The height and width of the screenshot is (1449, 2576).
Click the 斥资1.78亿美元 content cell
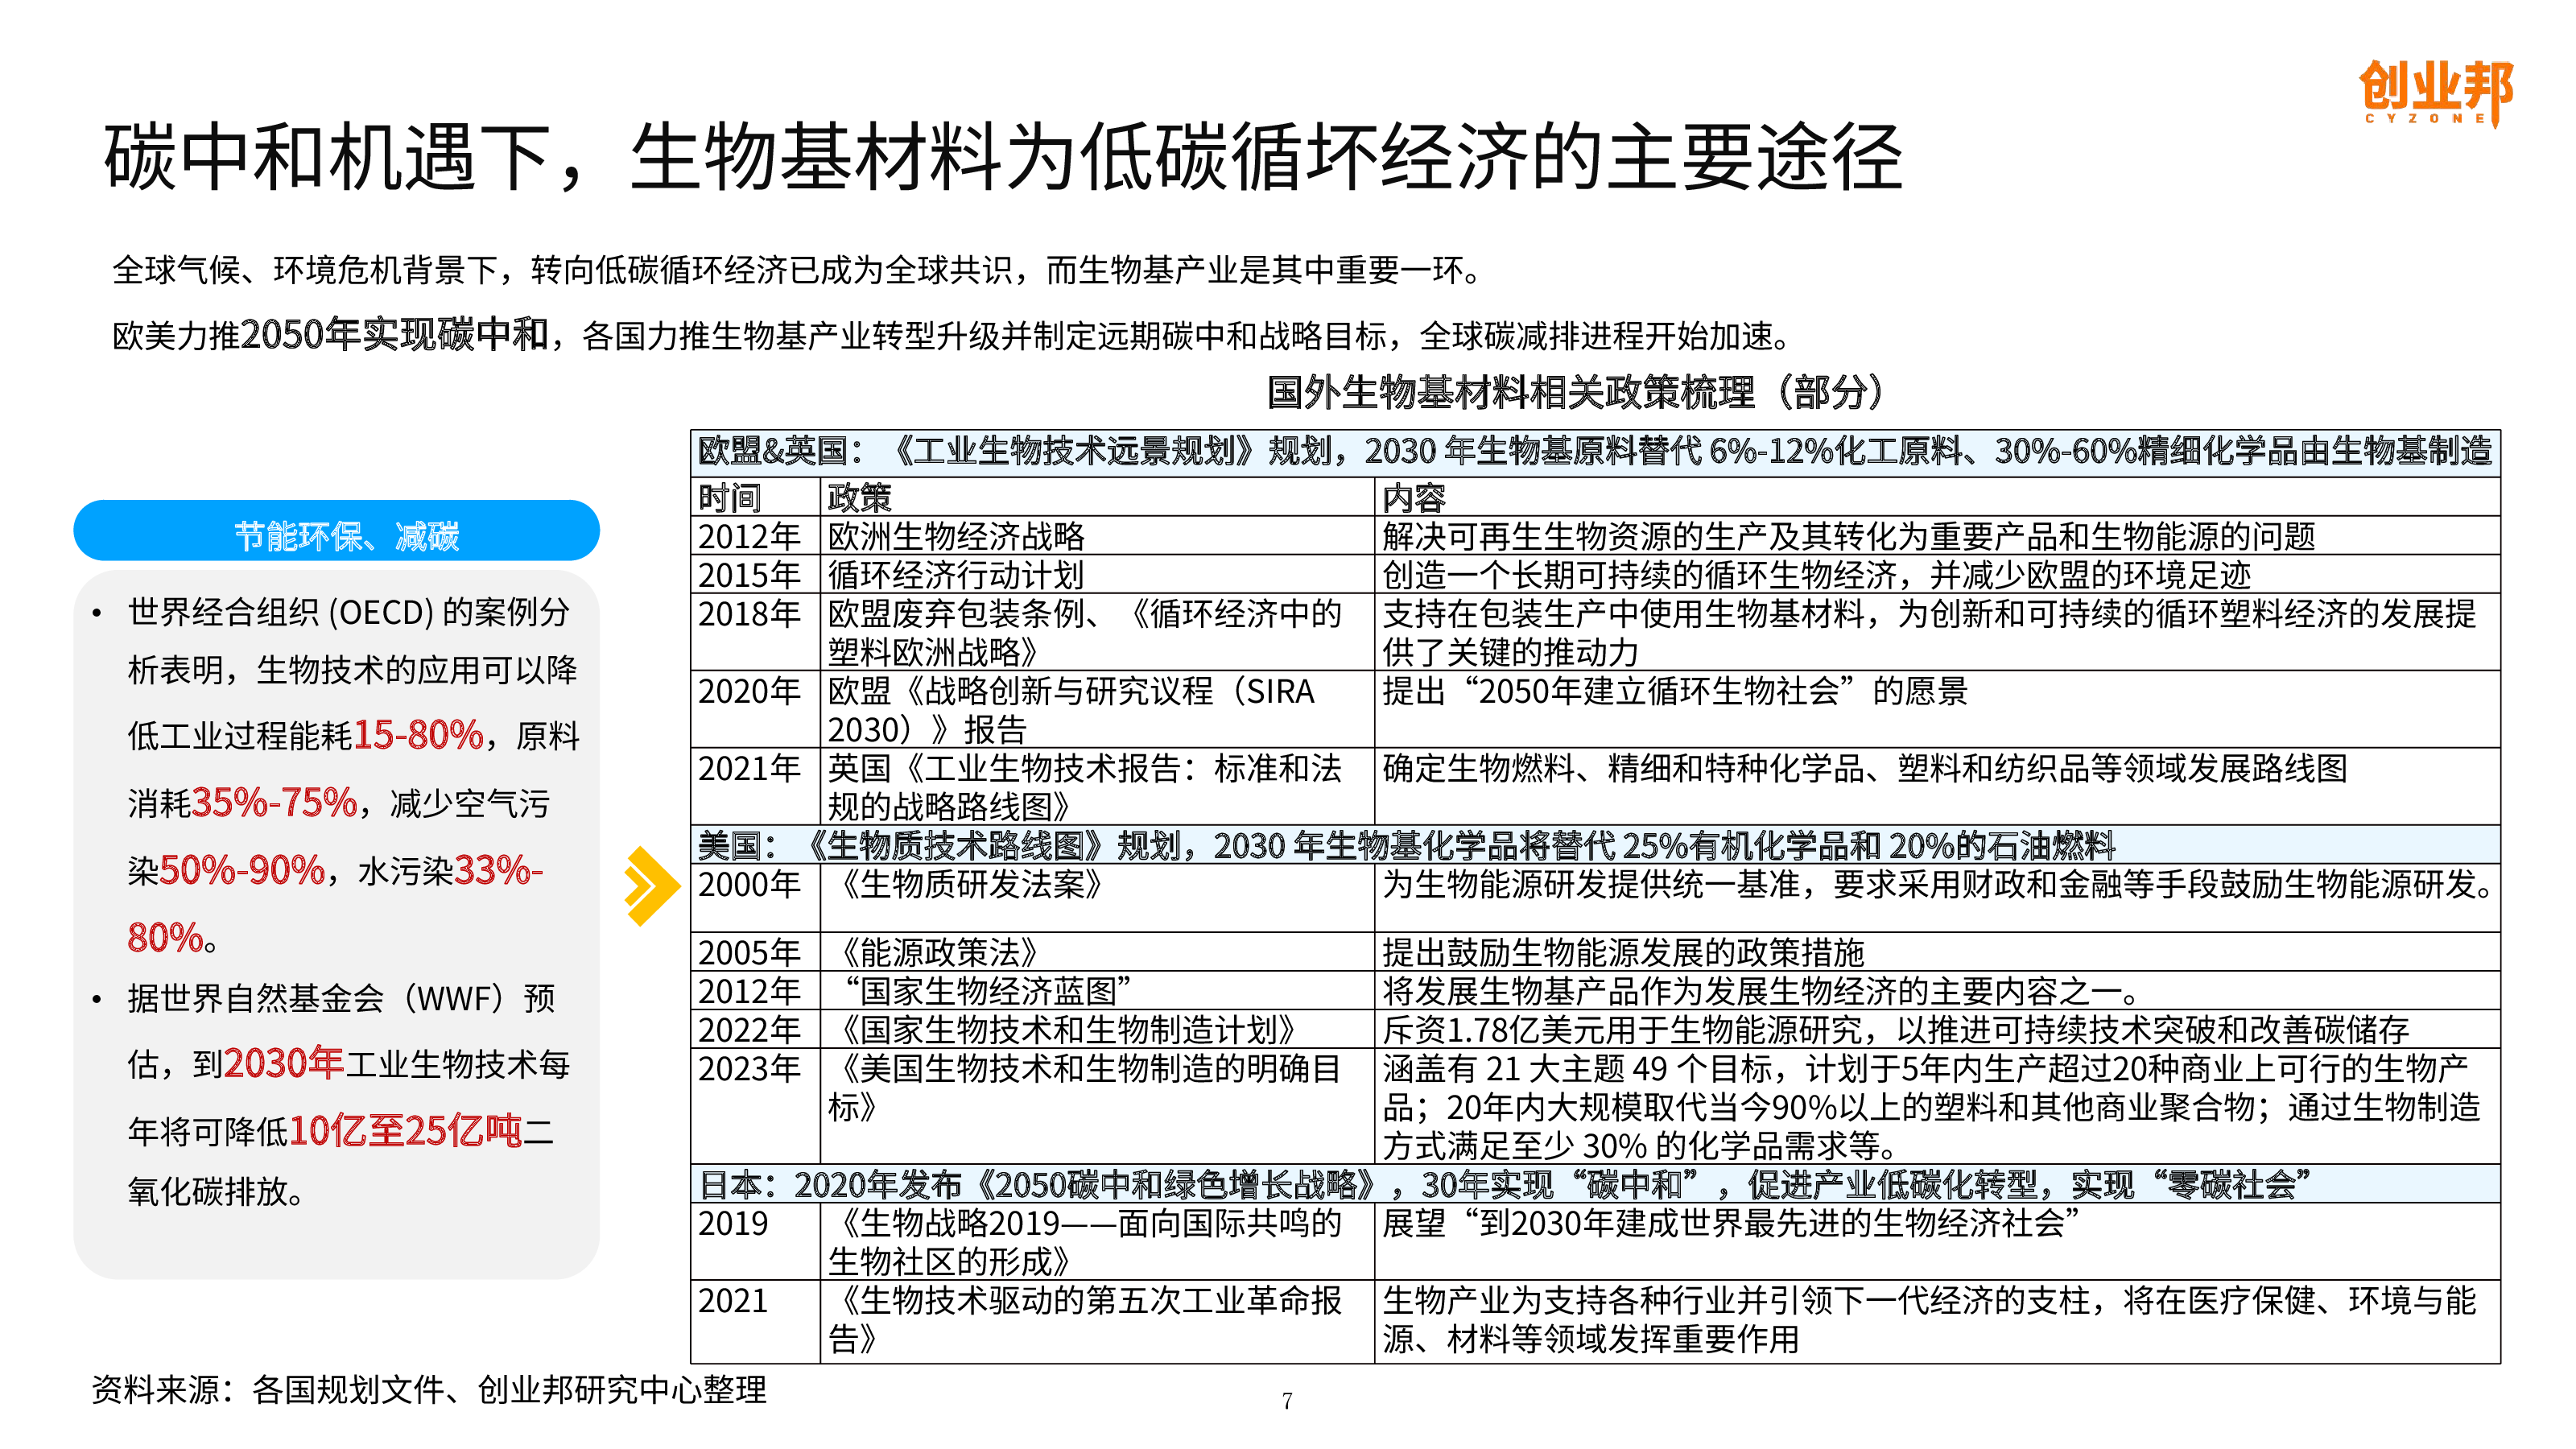[x=1937, y=1029]
